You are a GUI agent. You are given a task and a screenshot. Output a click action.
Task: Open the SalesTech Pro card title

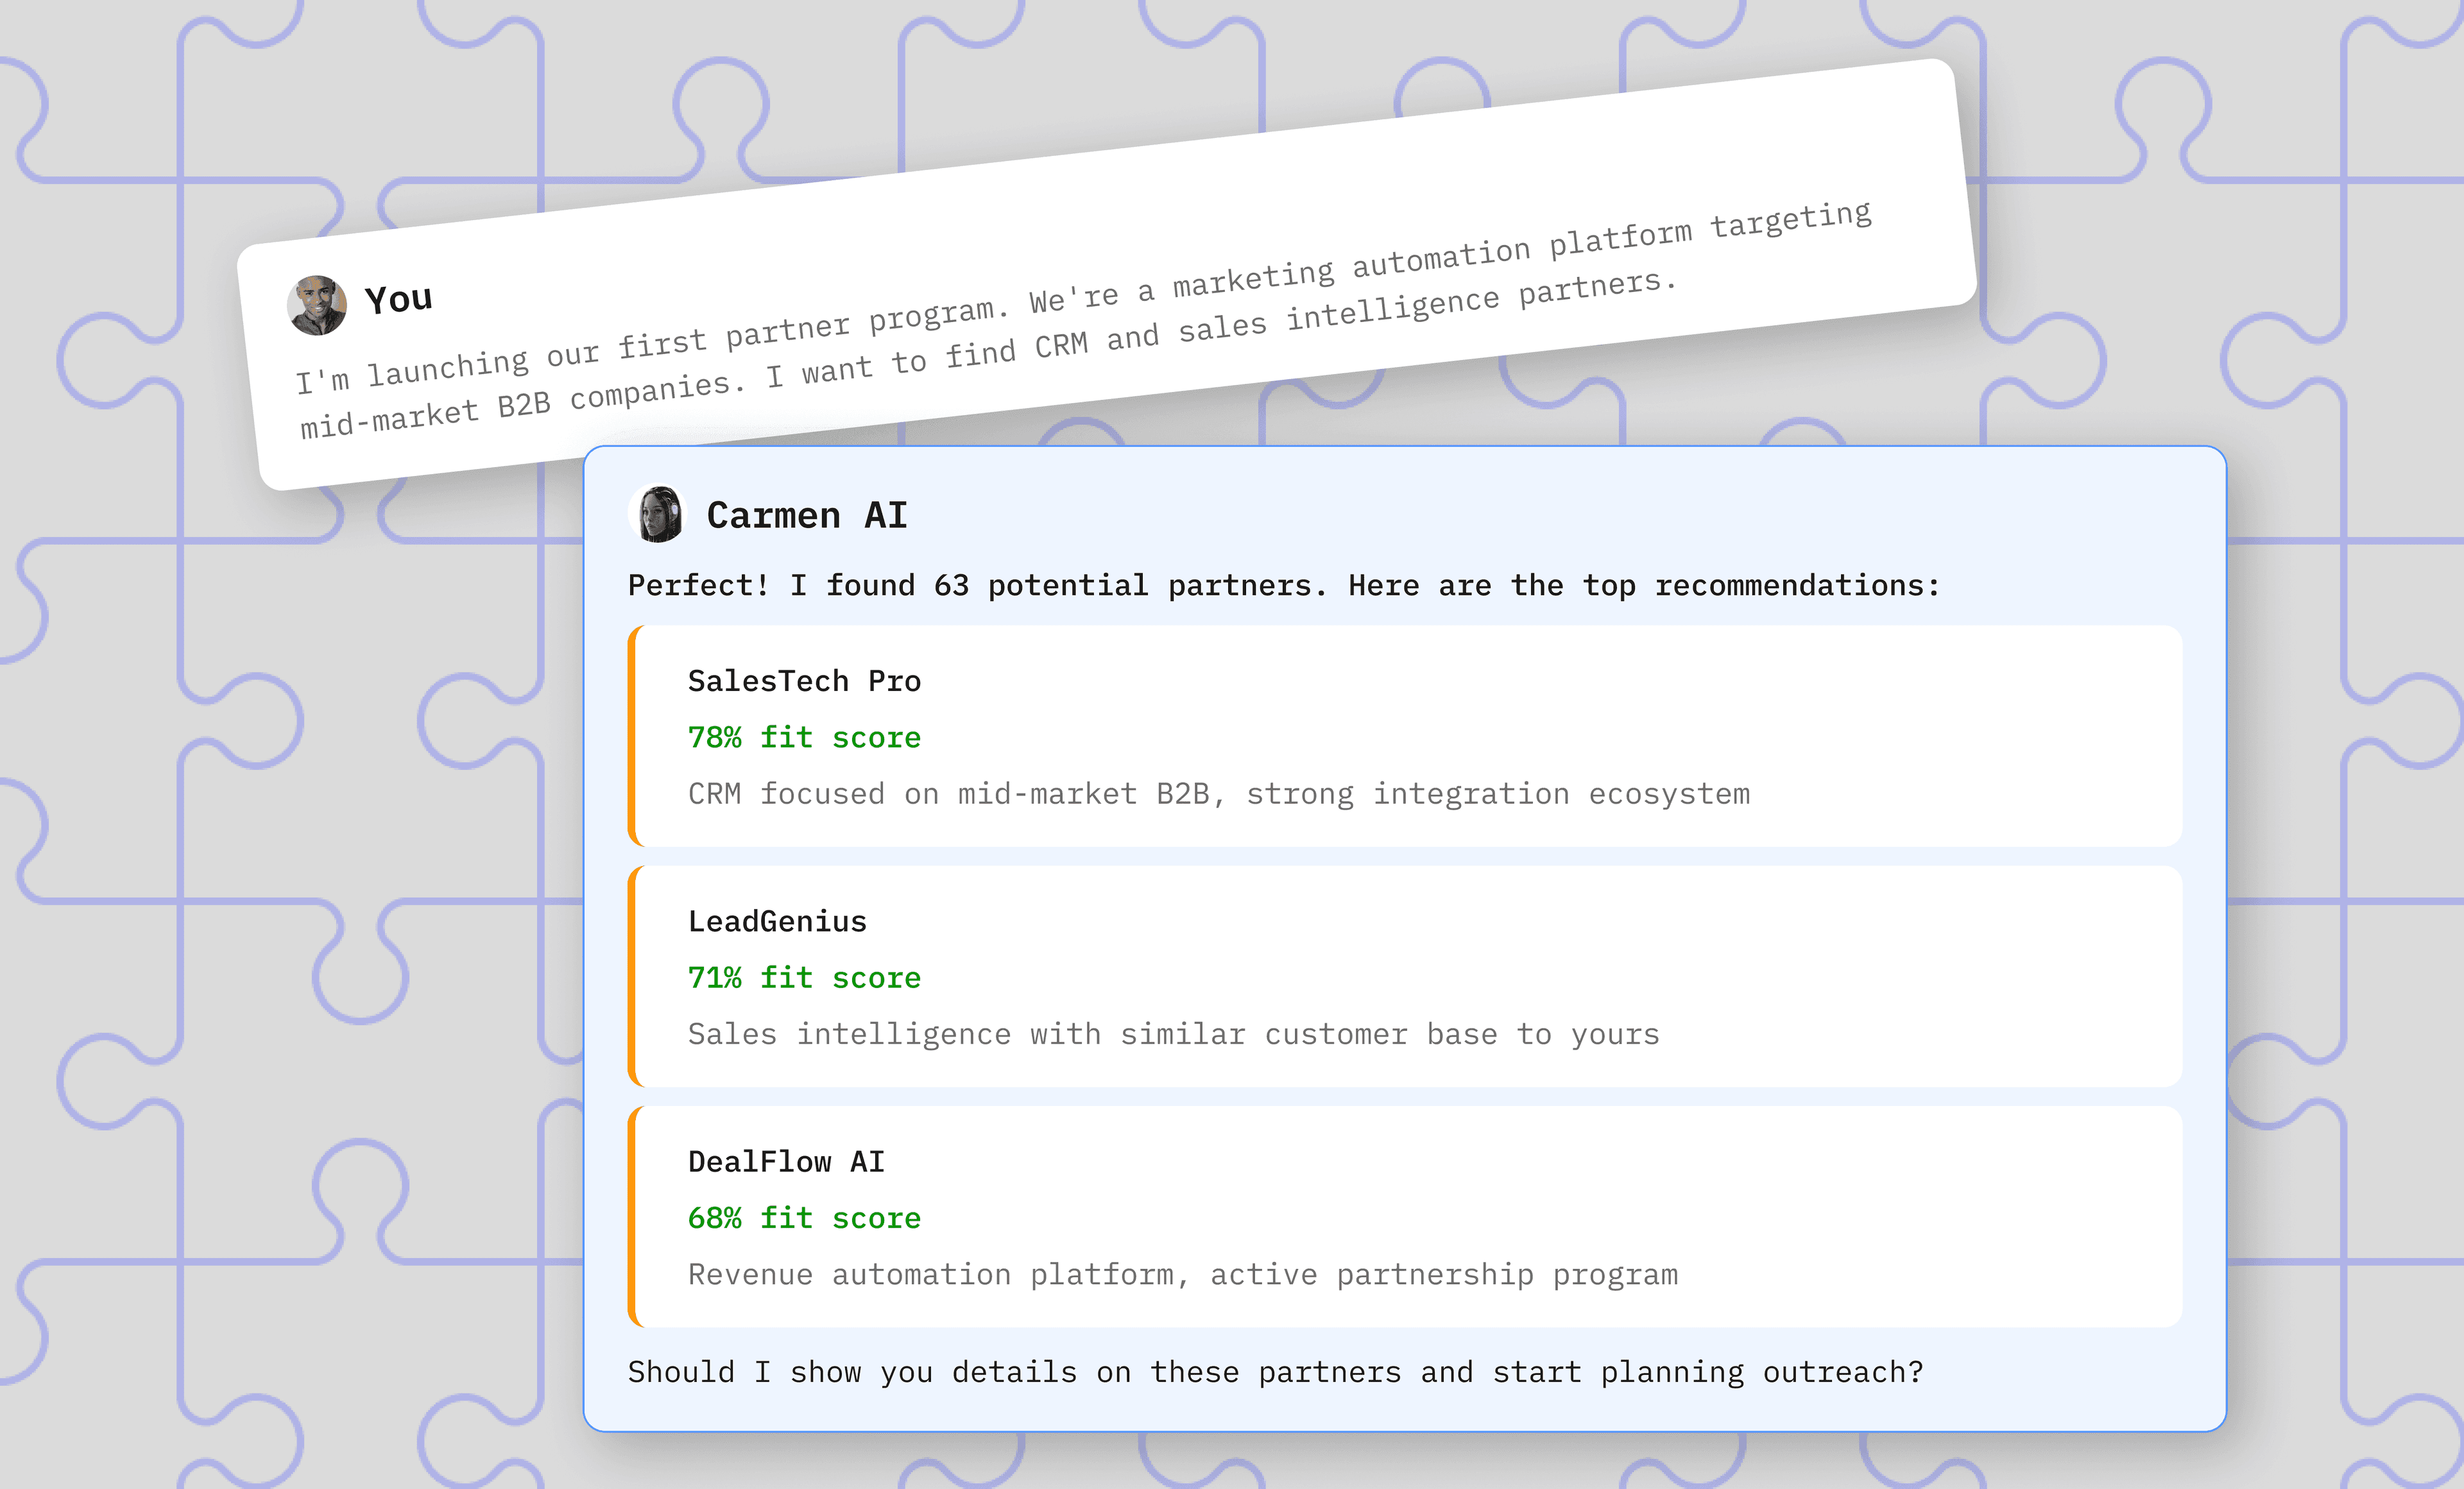(x=804, y=681)
